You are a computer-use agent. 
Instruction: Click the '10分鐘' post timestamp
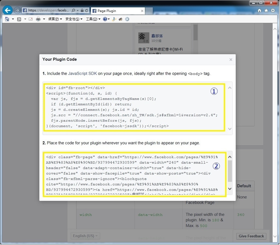coord(156,41)
